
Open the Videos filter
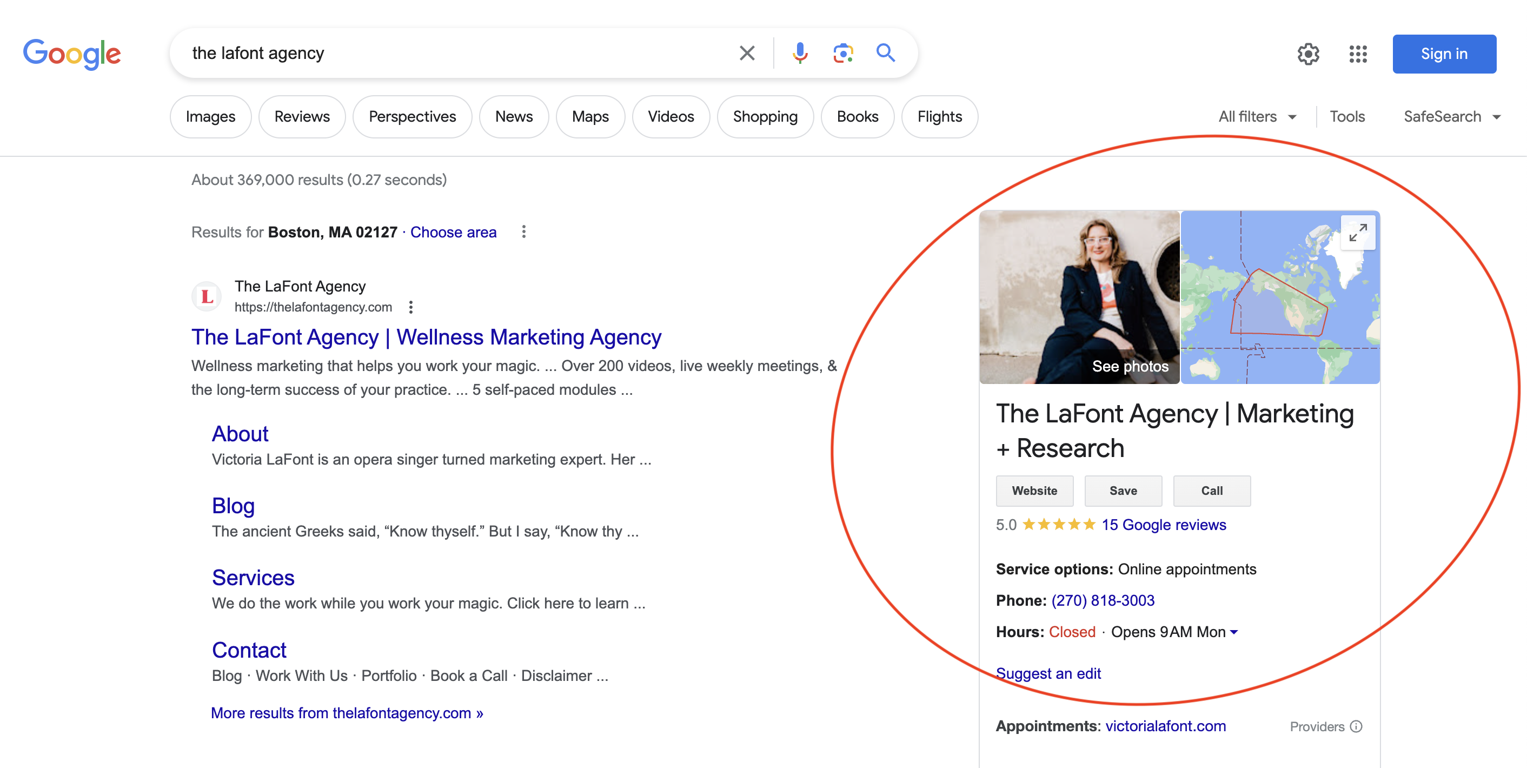point(670,117)
